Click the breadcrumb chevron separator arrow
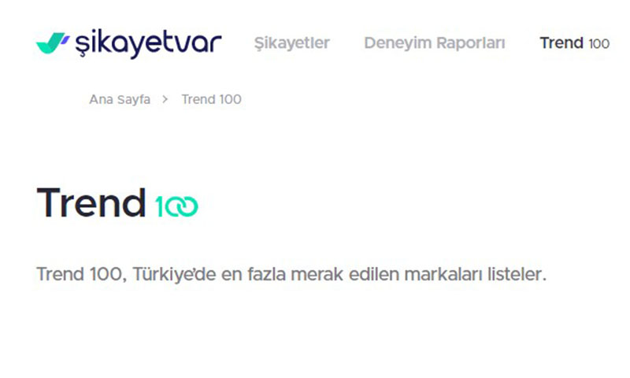 coord(165,99)
